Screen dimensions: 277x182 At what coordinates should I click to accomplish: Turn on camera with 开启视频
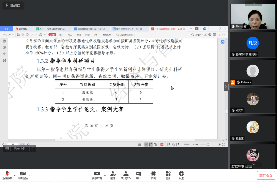22,175
